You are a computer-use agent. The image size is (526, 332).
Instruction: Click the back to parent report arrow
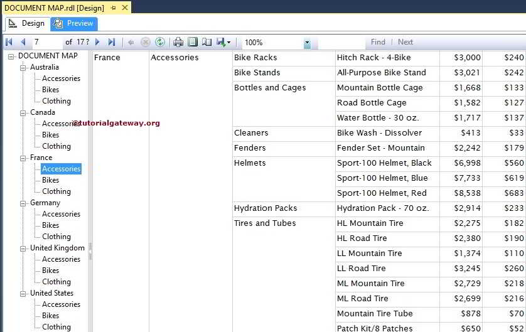(x=131, y=42)
